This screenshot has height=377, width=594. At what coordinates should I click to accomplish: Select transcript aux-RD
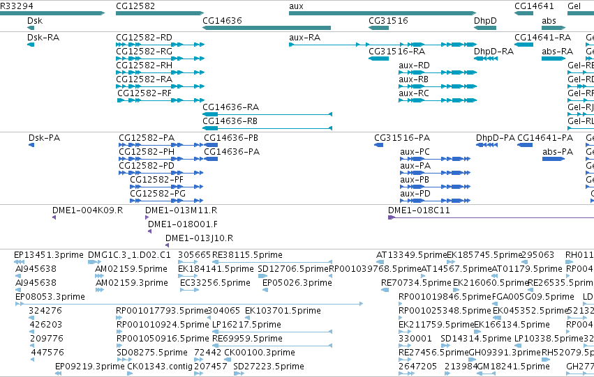[414, 66]
